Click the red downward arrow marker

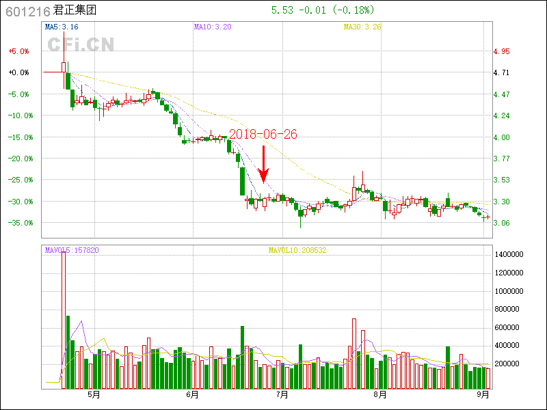[x=264, y=164]
